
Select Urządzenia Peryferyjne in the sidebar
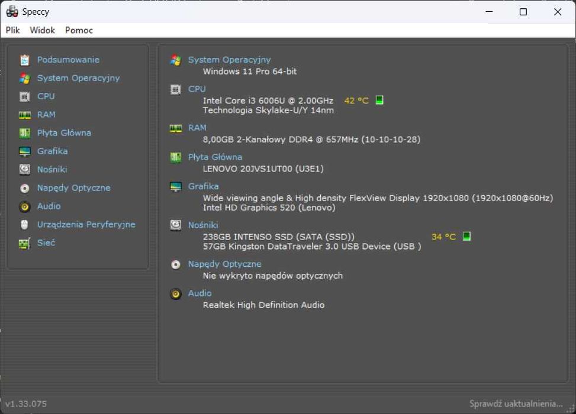coord(86,225)
